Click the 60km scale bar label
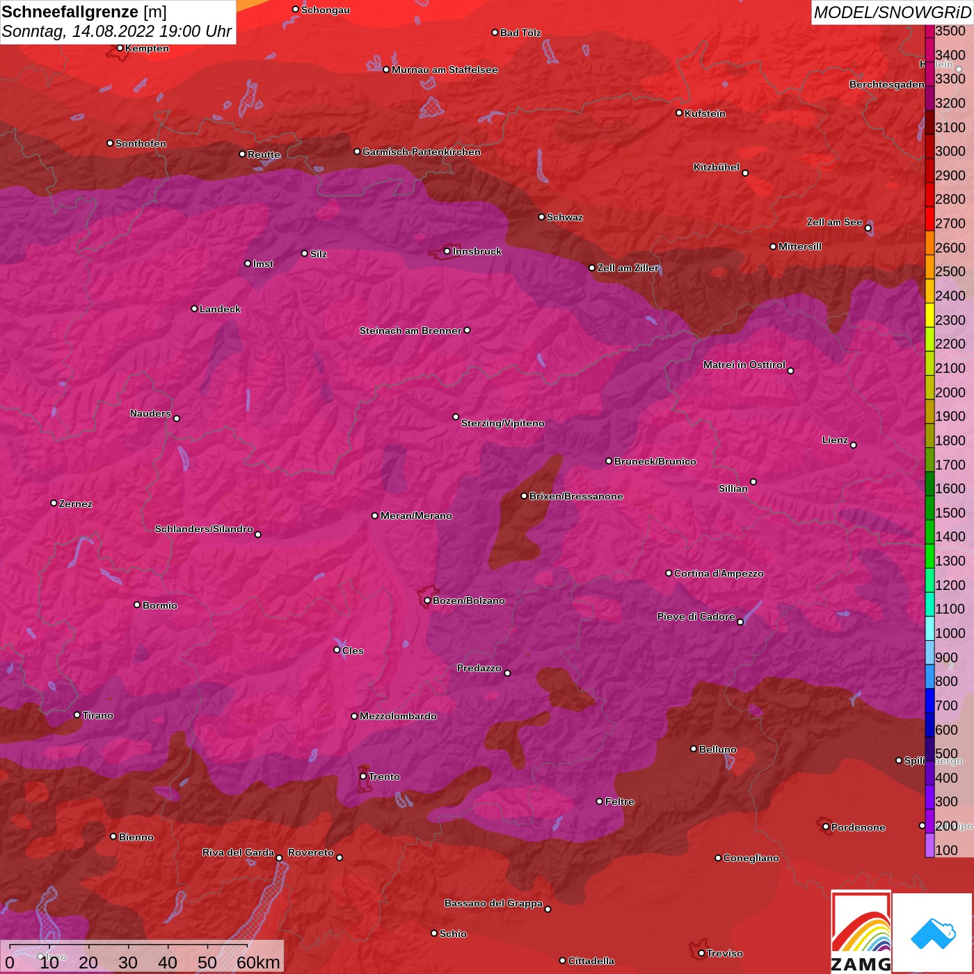Screen dimensions: 974x974 pos(258,962)
